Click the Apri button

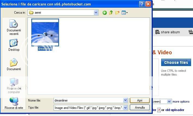click(x=140, y=100)
